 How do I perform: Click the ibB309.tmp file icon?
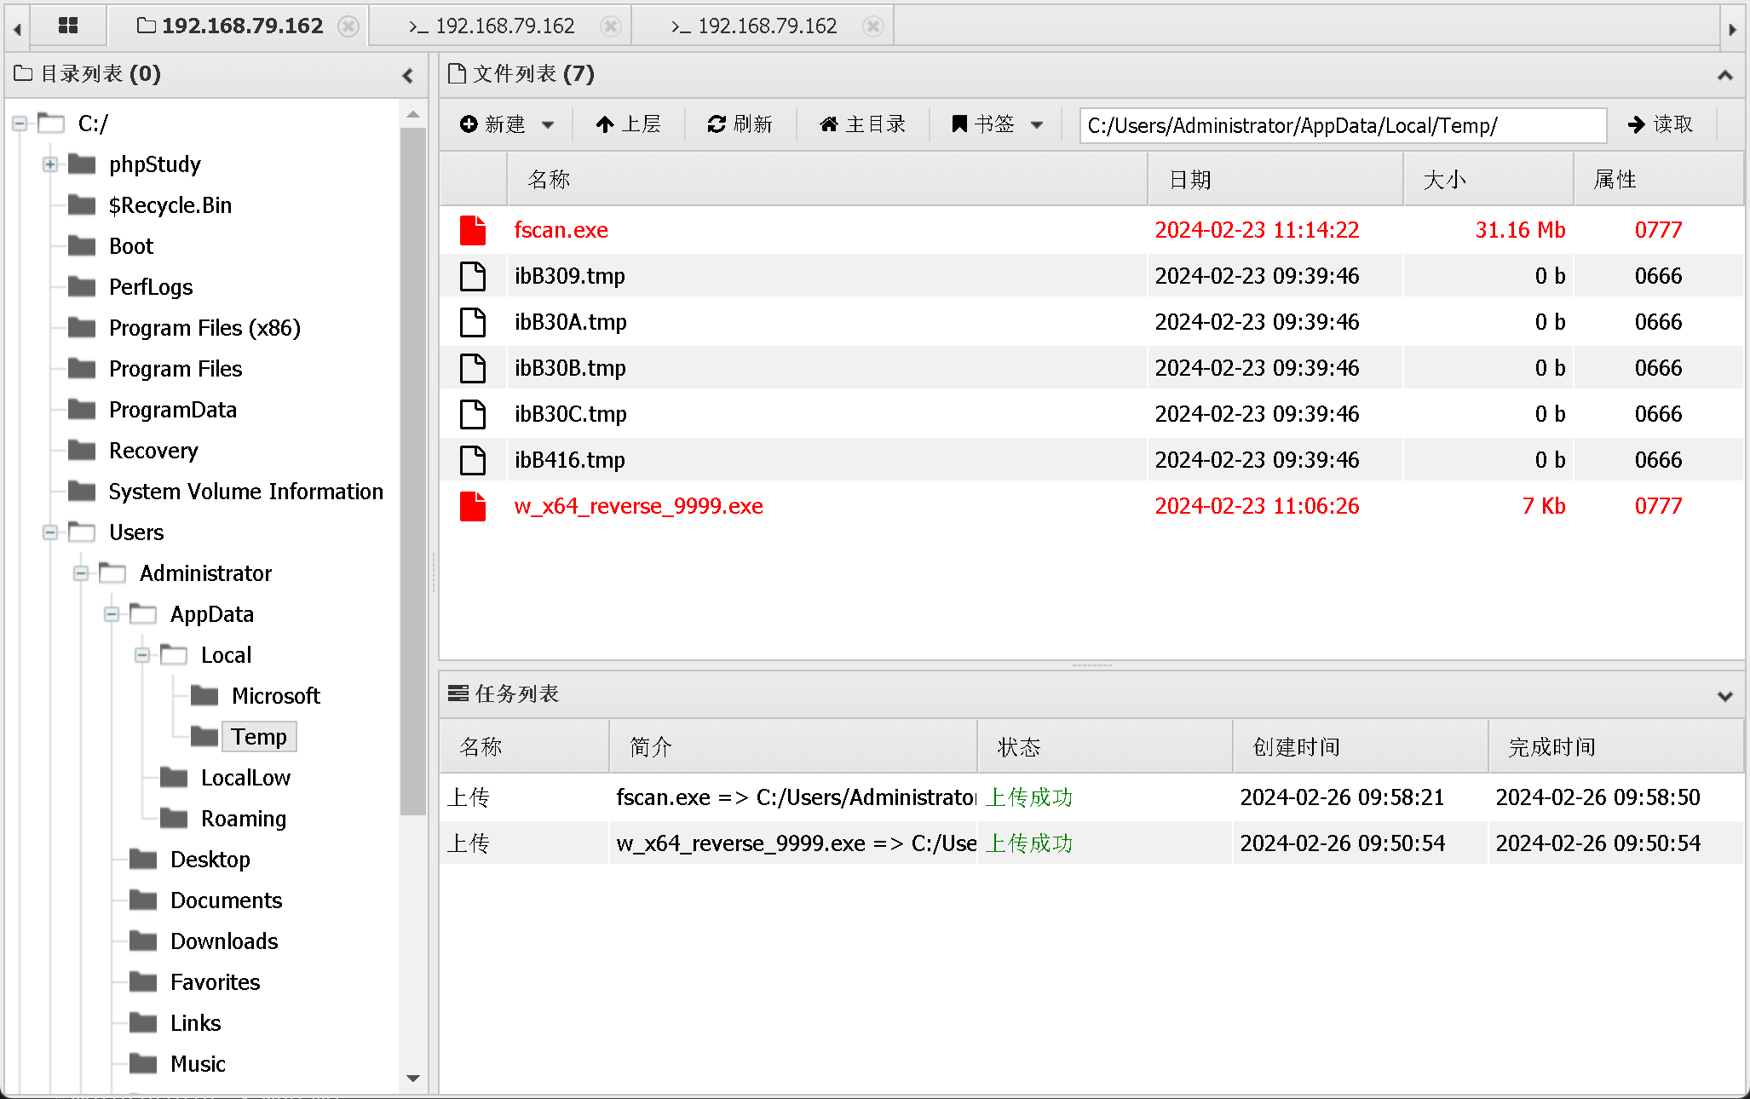click(473, 276)
